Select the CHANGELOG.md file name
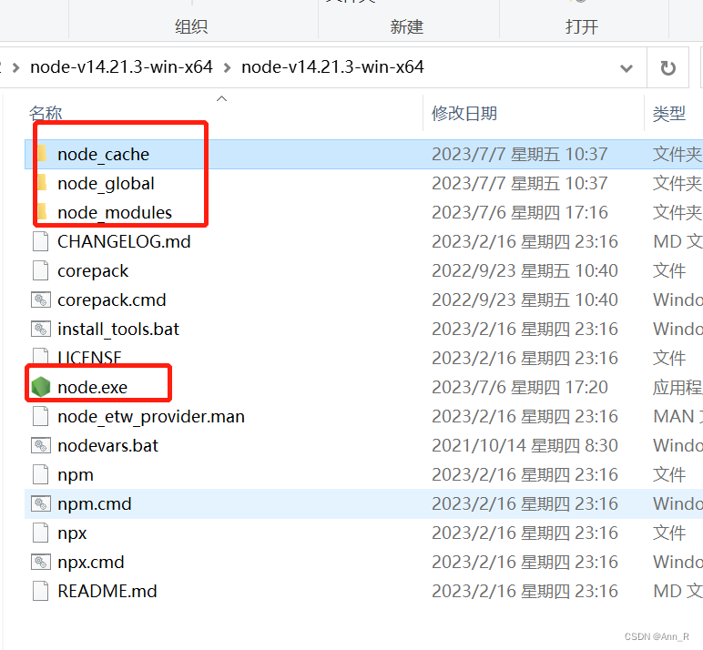 click(124, 241)
